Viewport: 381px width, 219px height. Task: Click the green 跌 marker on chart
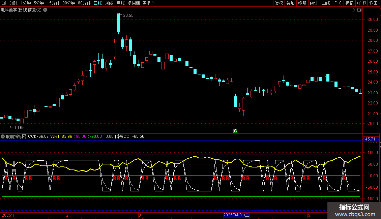pyautogui.click(x=235, y=131)
